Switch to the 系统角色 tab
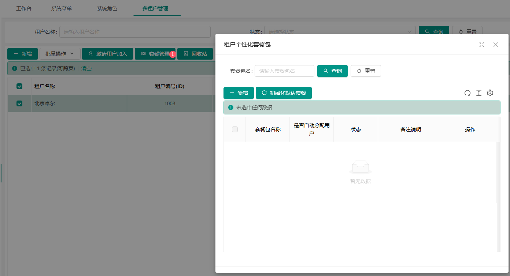This screenshot has height=276, width=510. (107, 8)
